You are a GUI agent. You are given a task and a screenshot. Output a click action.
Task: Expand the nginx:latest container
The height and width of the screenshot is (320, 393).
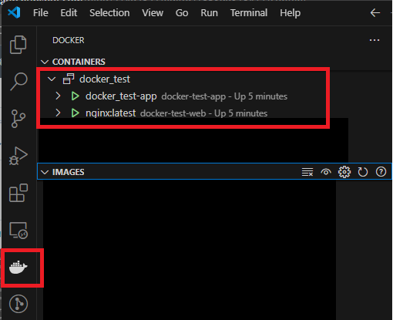(x=58, y=113)
